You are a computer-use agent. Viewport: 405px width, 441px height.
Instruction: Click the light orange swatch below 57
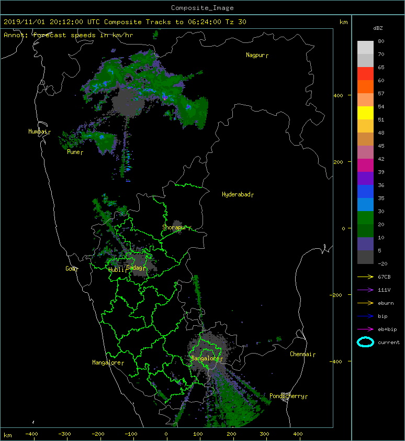[365, 100]
